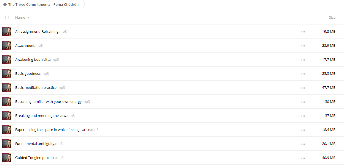The width and height of the screenshot is (344, 165).
Task: Select thumbnail of Attachment.mp3
Action: [x=7, y=45]
